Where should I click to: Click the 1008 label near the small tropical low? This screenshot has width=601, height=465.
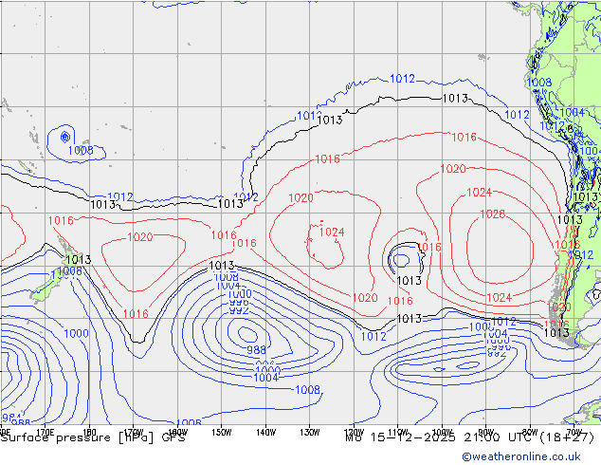81,150
